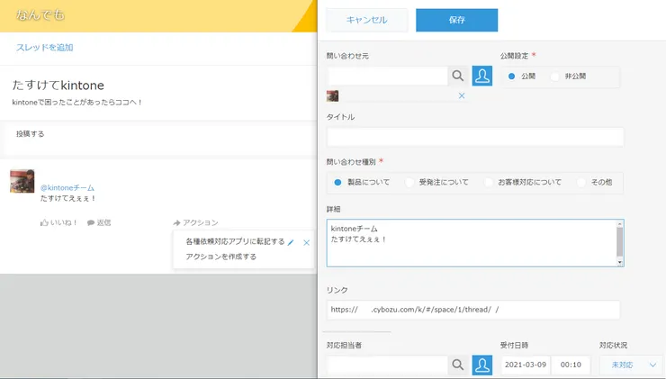Click the selected user thumbnail under 問い合わせ元

coord(333,96)
